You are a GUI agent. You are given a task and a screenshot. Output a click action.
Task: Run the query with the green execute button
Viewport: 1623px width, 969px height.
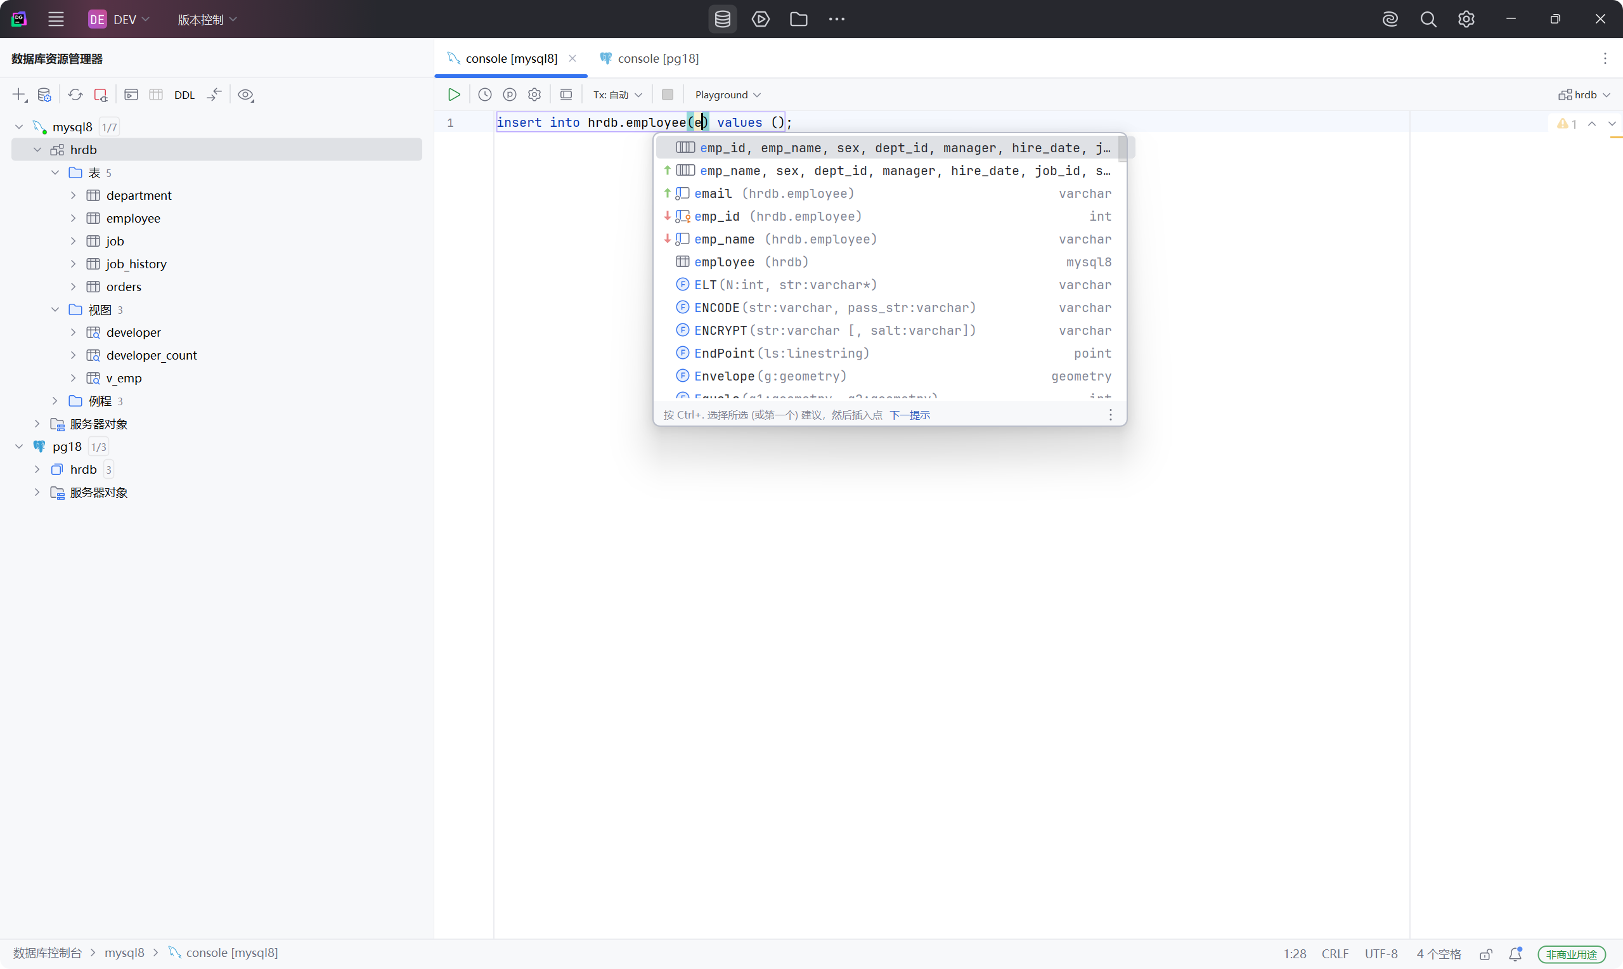tap(453, 94)
